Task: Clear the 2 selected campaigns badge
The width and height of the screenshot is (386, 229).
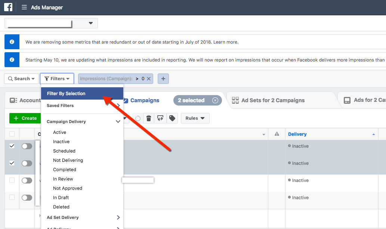Action: [215, 100]
